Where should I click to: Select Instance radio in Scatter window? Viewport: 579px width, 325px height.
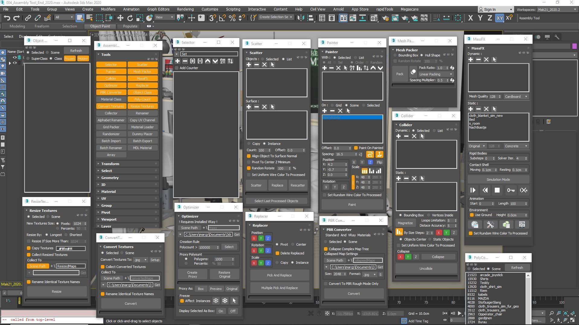pyautogui.click(x=264, y=144)
